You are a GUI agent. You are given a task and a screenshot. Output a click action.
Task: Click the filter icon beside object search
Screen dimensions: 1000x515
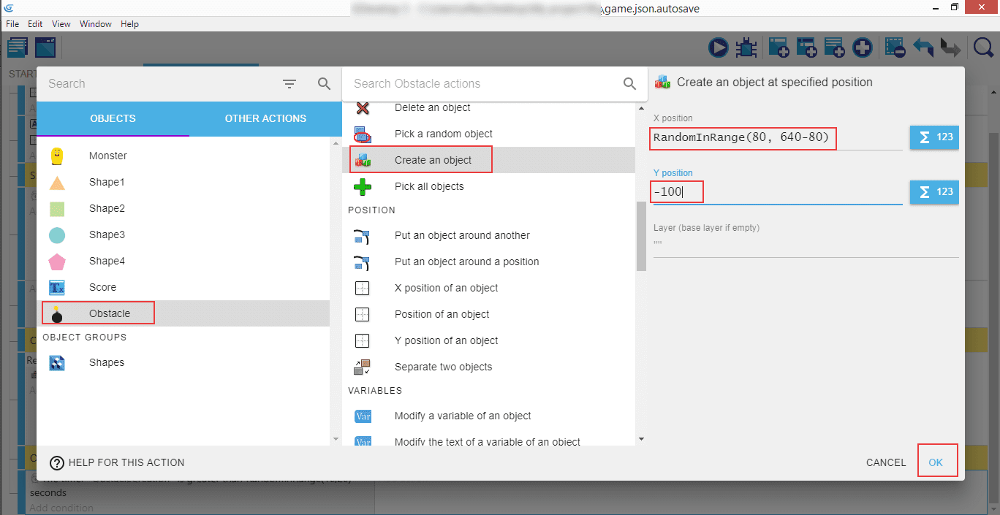pyautogui.click(x=289, y=84)
